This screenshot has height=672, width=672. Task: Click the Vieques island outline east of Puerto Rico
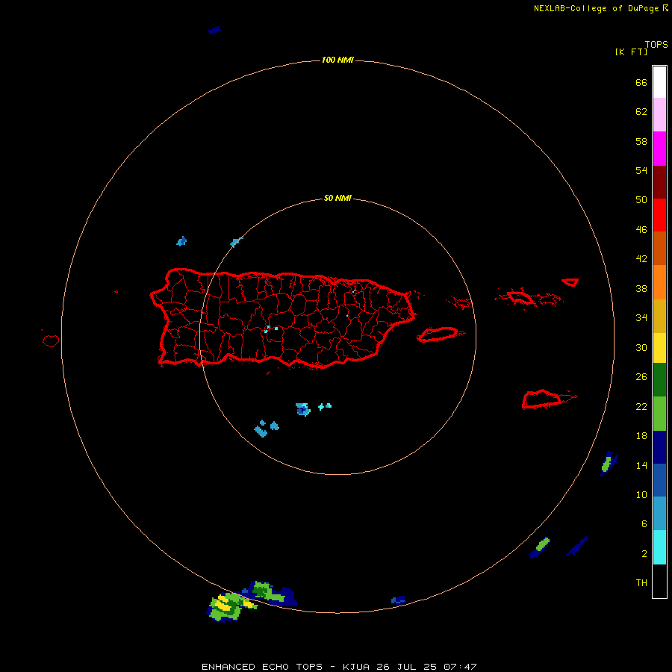tap(440, 335)
